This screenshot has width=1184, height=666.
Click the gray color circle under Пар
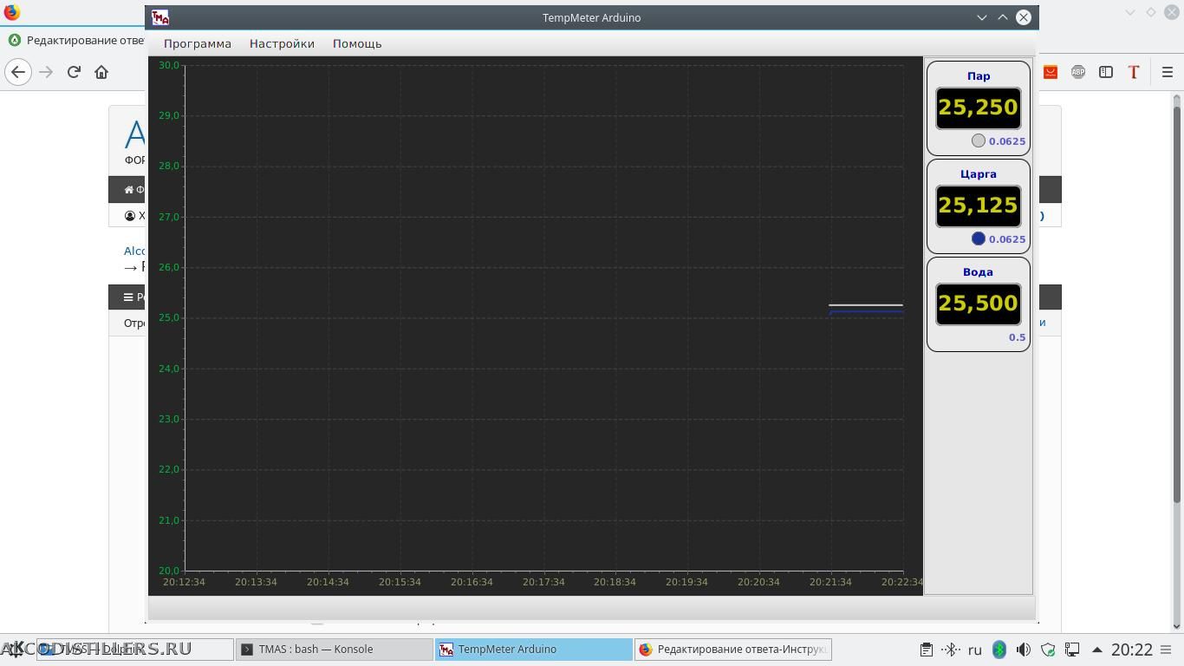coord(978,140)
